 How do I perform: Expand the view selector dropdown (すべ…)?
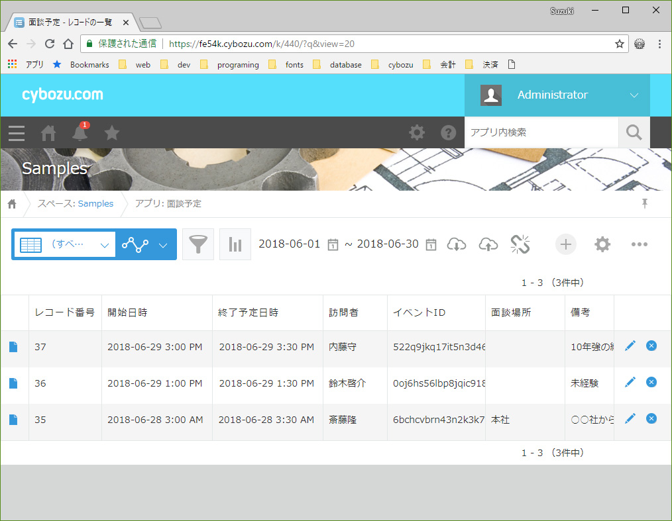coord(65,244)
